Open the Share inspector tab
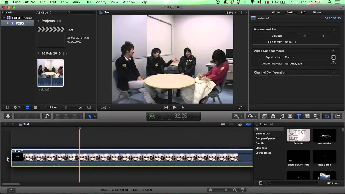The image size is (345, 194). tap(317, 12)
